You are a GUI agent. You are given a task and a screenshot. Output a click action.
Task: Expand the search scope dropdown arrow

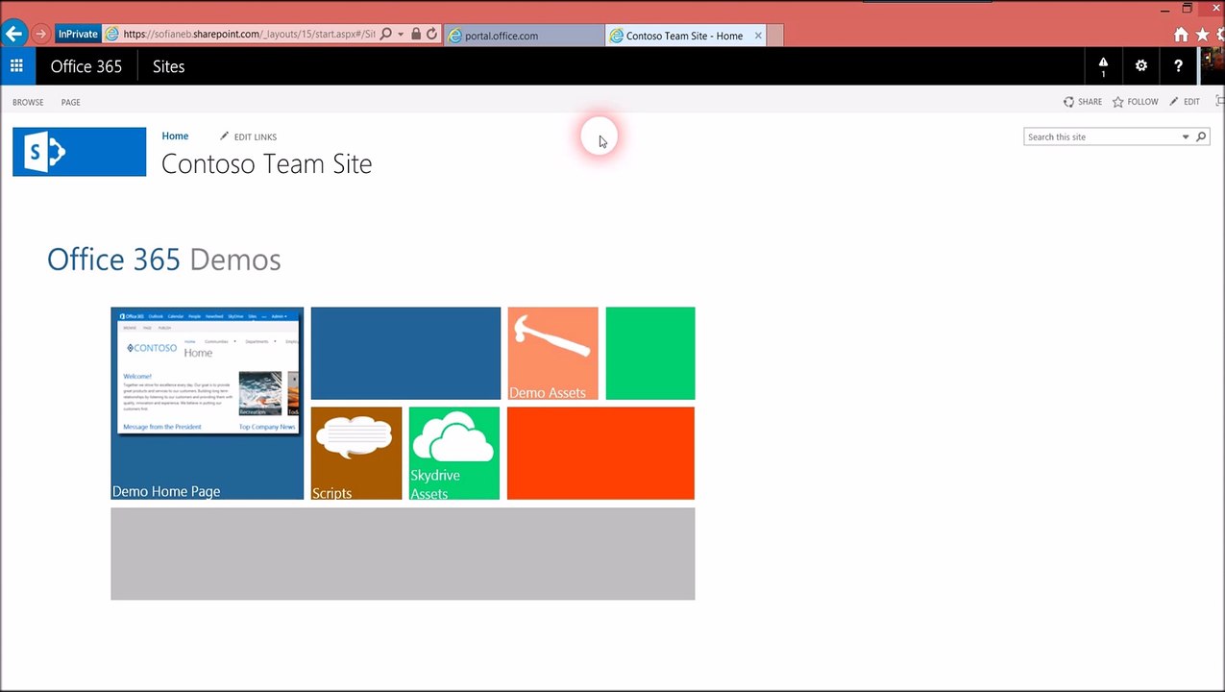pyautogui.click(x=1186, y=136)
